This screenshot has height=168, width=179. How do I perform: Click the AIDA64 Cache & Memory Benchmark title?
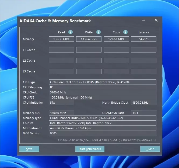(x=55, y=21)
